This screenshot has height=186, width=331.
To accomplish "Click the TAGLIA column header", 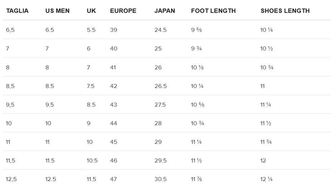I will point(17,11).
